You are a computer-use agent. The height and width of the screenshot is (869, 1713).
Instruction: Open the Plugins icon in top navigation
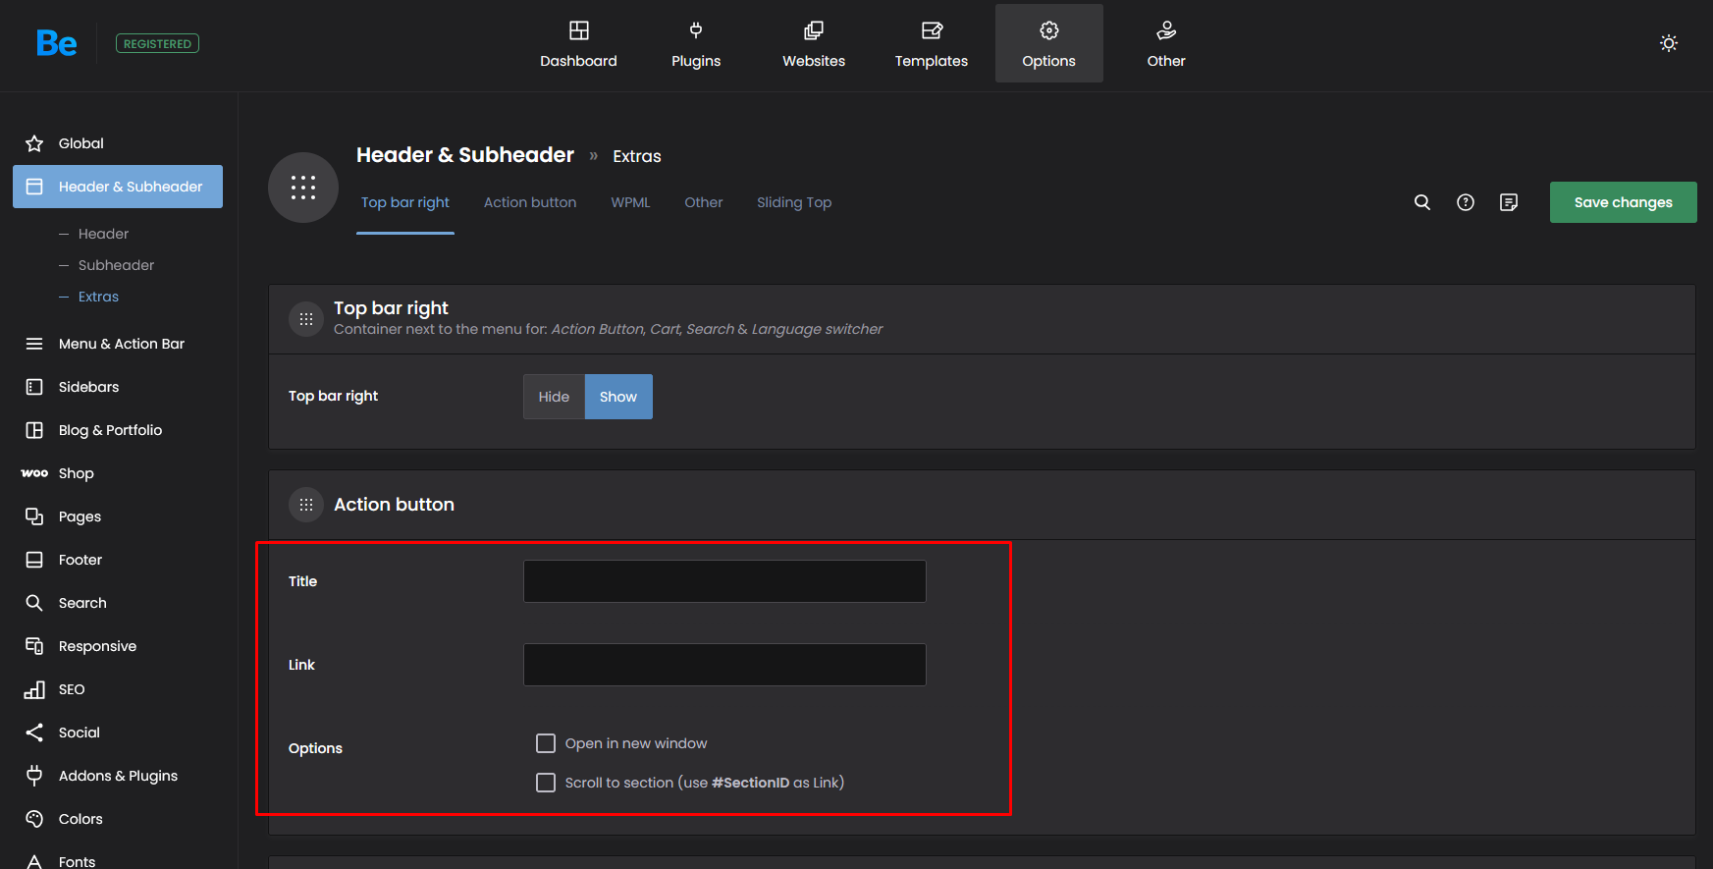pyautogui.click(x=695, y=31)
